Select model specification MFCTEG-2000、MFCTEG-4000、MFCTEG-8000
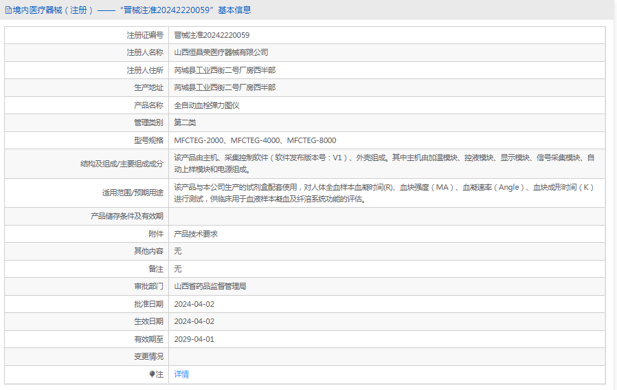 pyautogui.click(x=255, y=140)
